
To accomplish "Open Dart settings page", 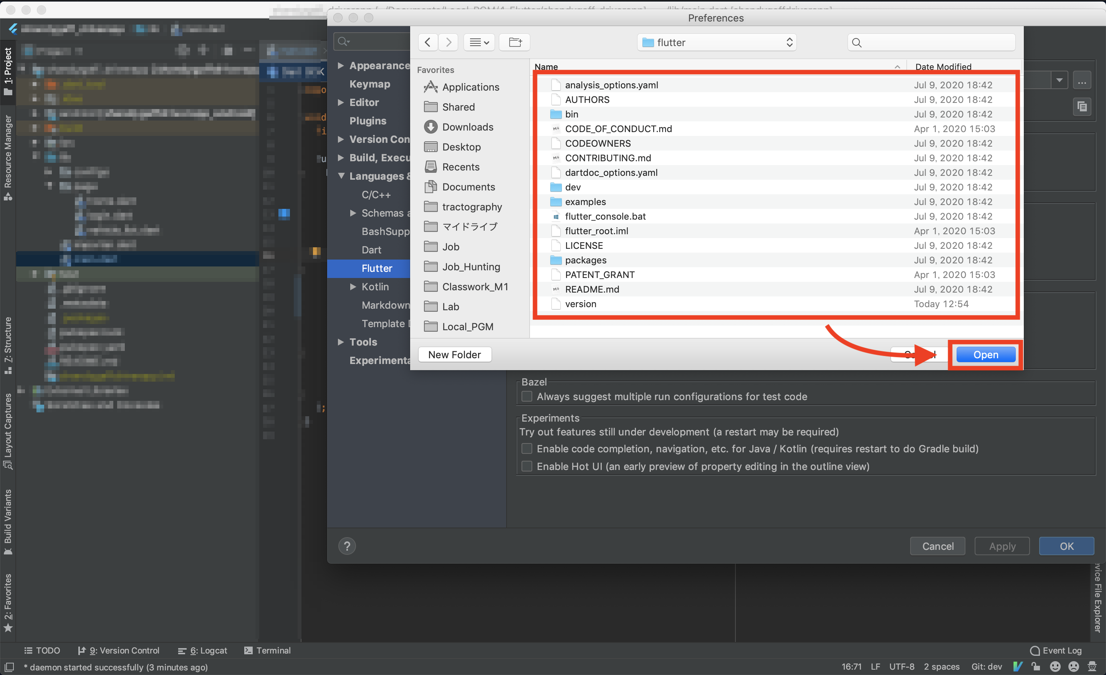I will (x=371, y=250).
